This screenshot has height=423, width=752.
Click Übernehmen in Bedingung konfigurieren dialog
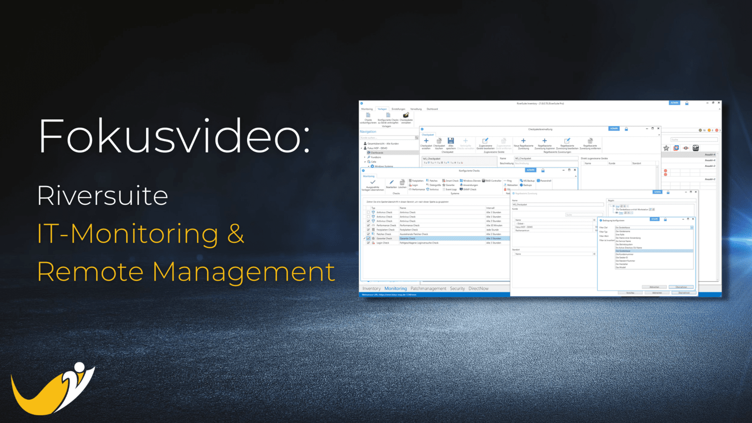coord(681,287)
